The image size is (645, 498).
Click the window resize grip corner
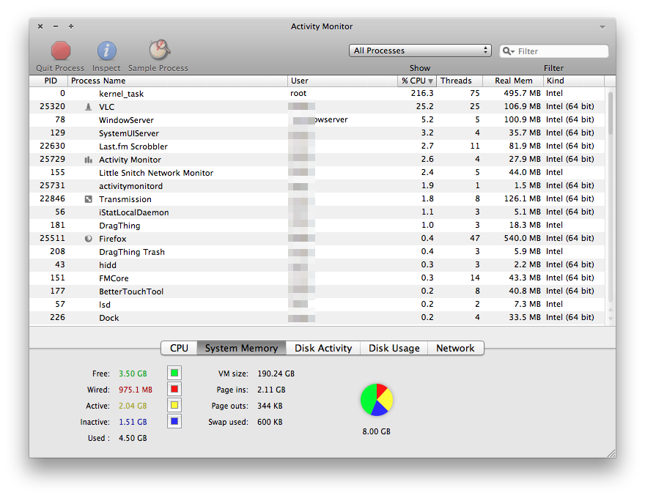point(611,453)
